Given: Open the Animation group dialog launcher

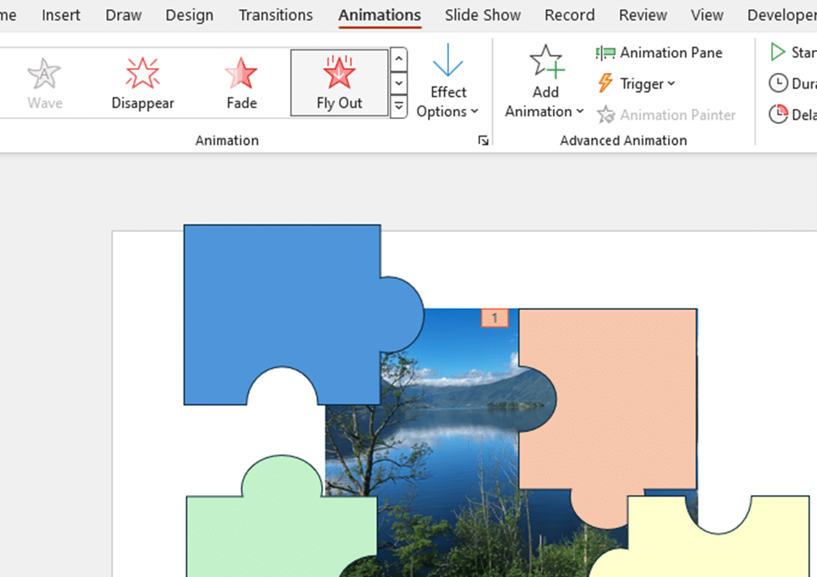Looking at the screenshot, I should tap(483, 141).
